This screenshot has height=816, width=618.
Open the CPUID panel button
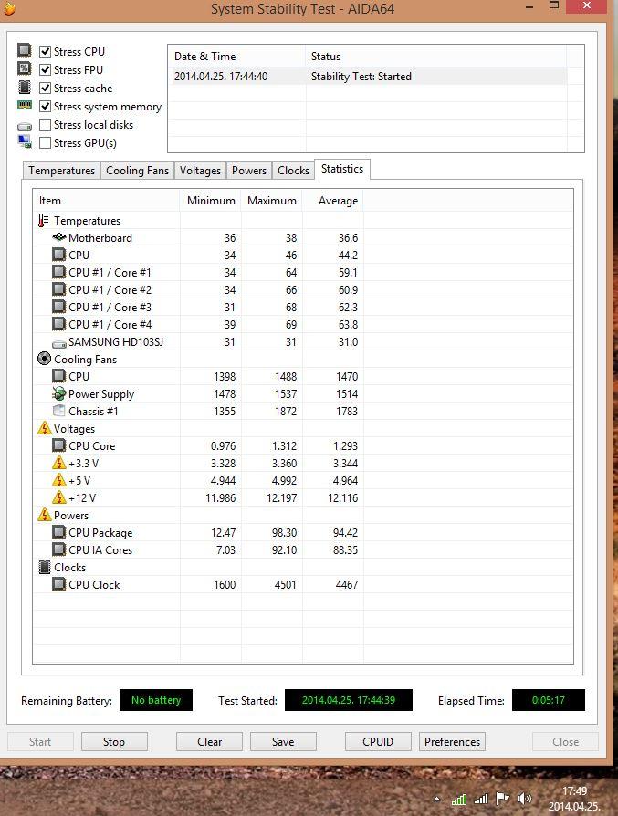[x=378, y=741]
